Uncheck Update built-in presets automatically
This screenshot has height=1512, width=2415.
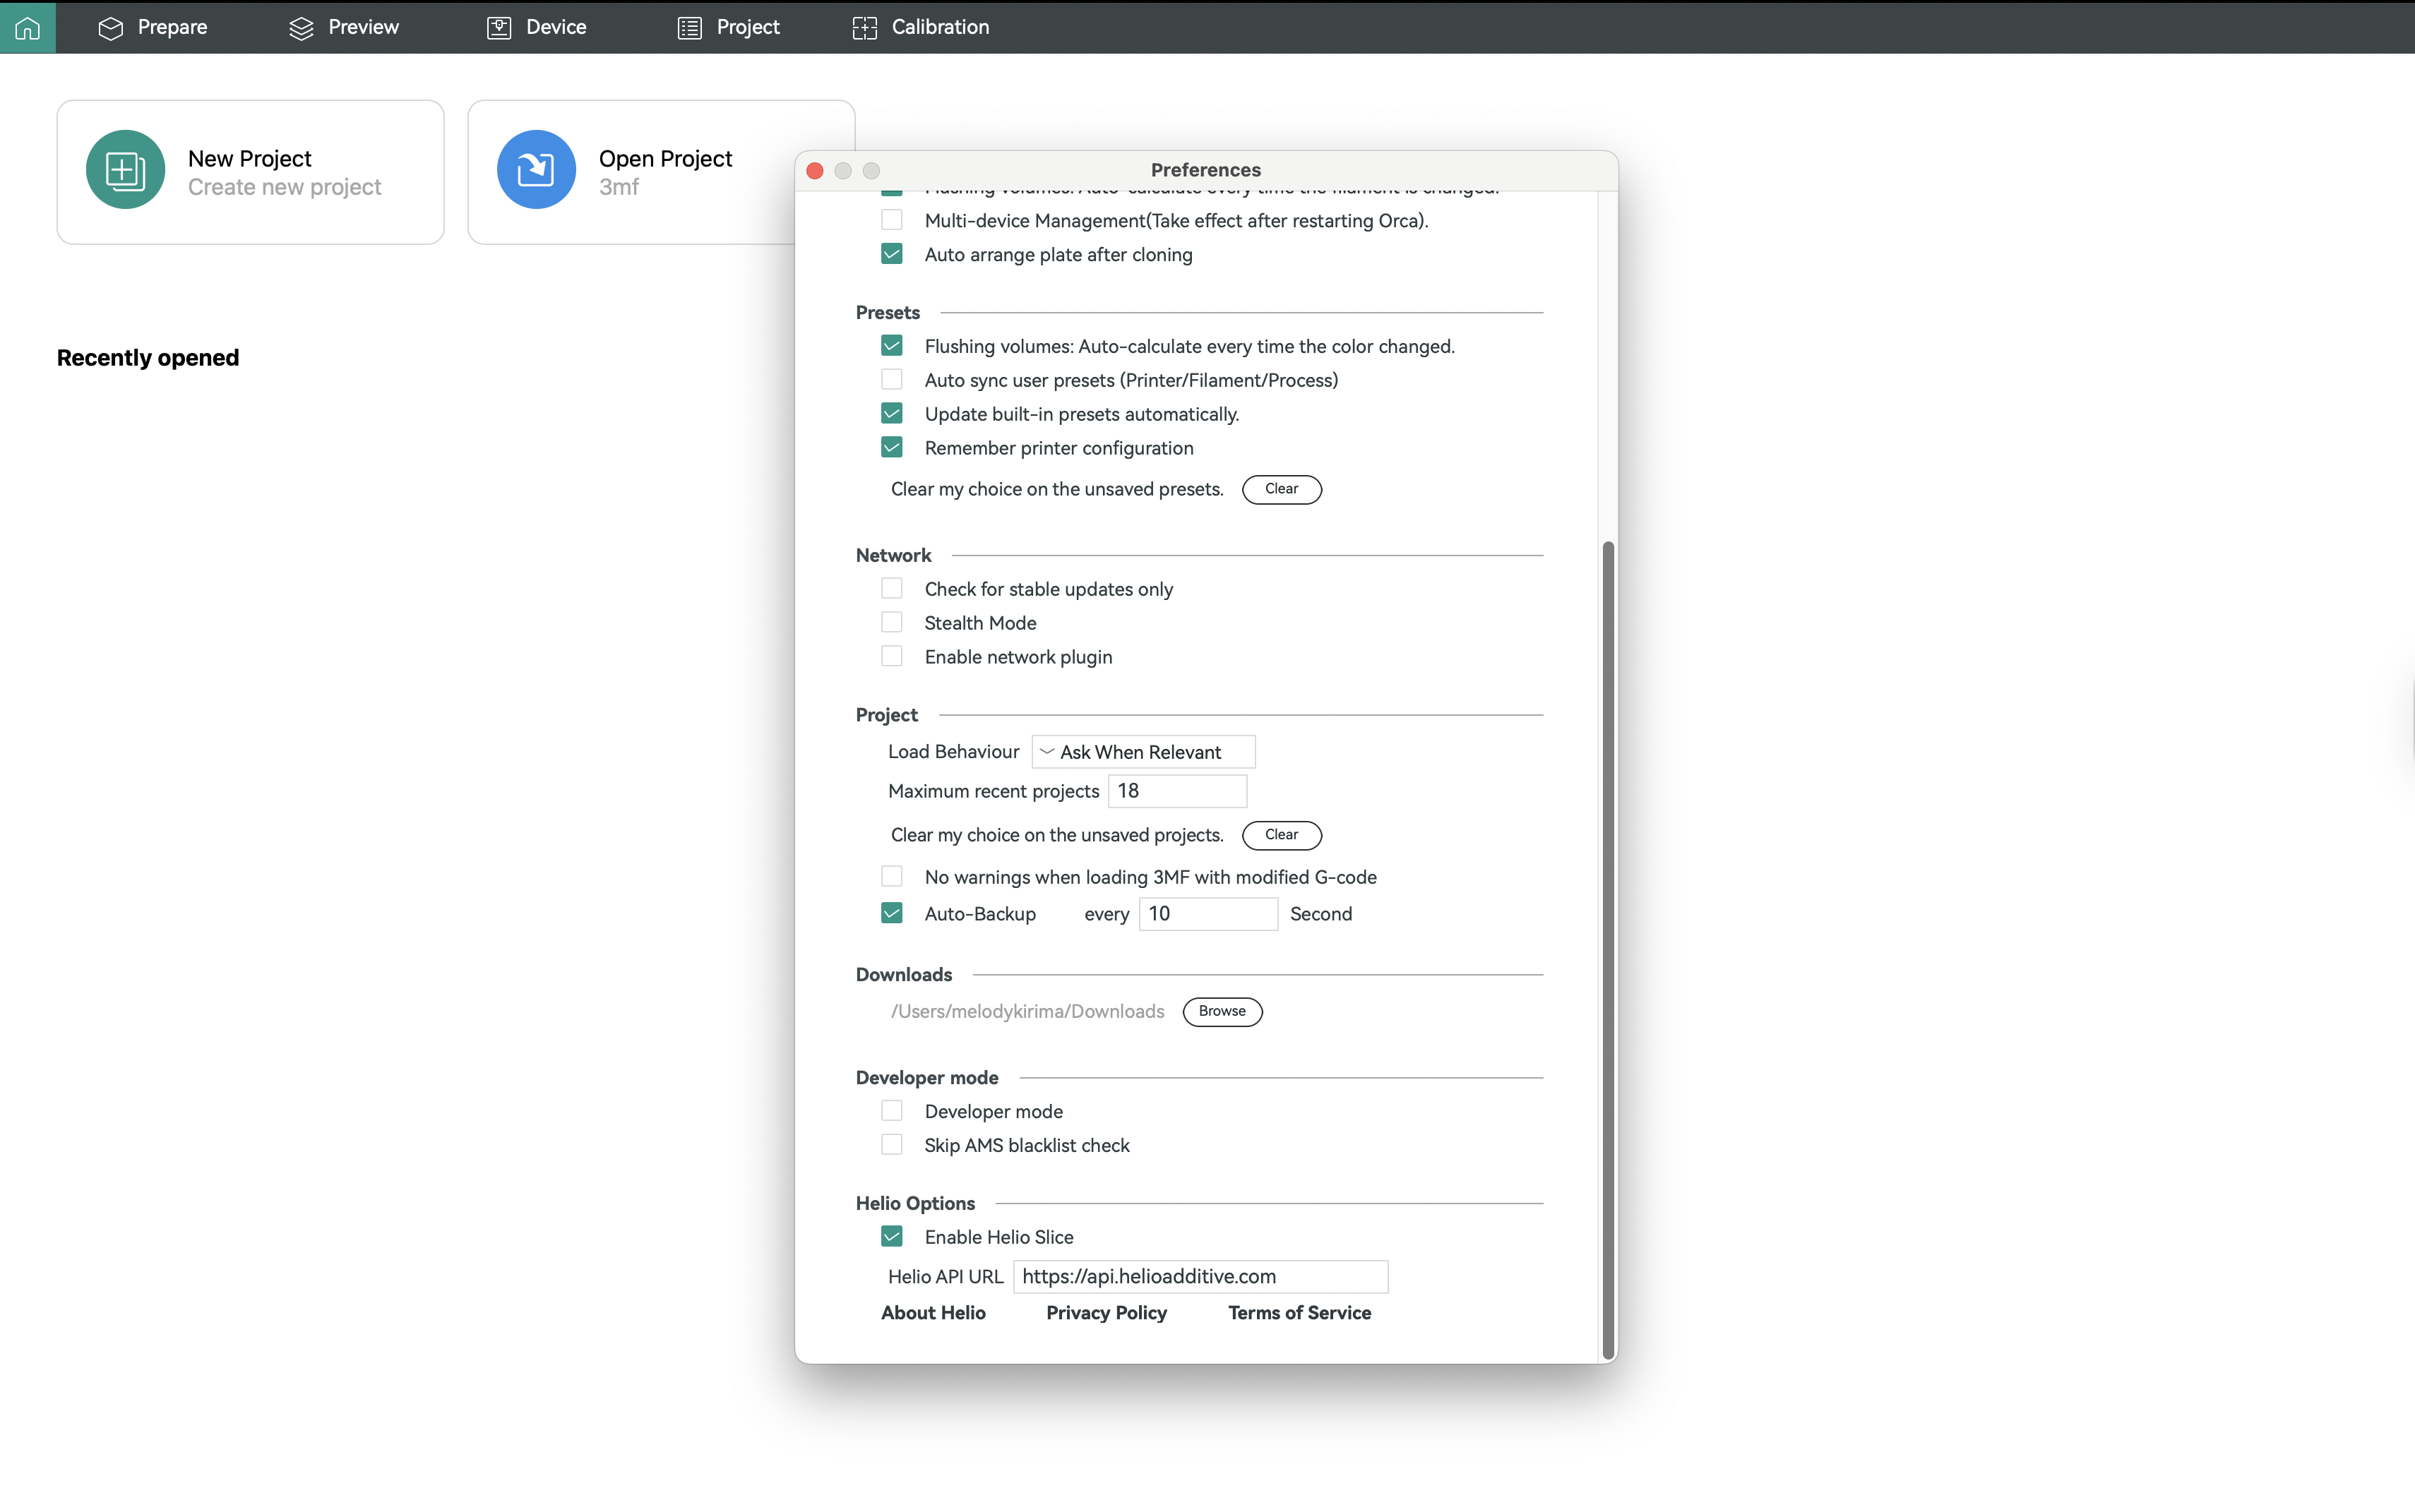point(891,414)
